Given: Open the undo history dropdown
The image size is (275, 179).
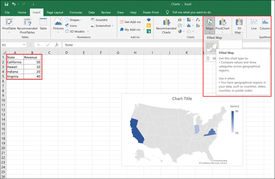Looking at the screenshot, I should click(18, 4).
